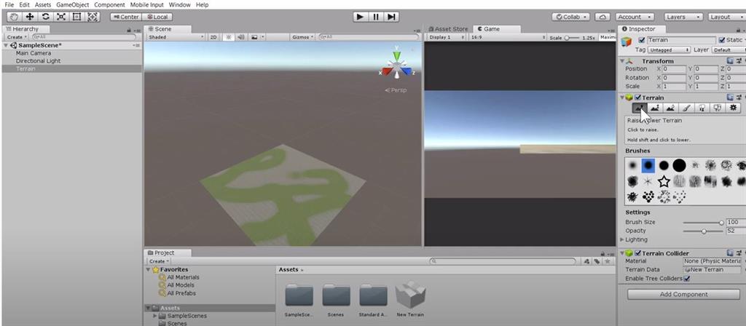
Task: Toggle the Static checkbox
Action: pyautogui.click(x=722, y=41)
